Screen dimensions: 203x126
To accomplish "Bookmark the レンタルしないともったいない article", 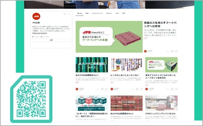I will click(137, 89).
